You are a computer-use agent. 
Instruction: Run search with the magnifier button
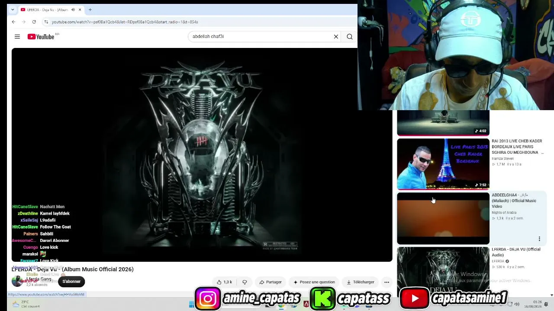tap(350, 37)
